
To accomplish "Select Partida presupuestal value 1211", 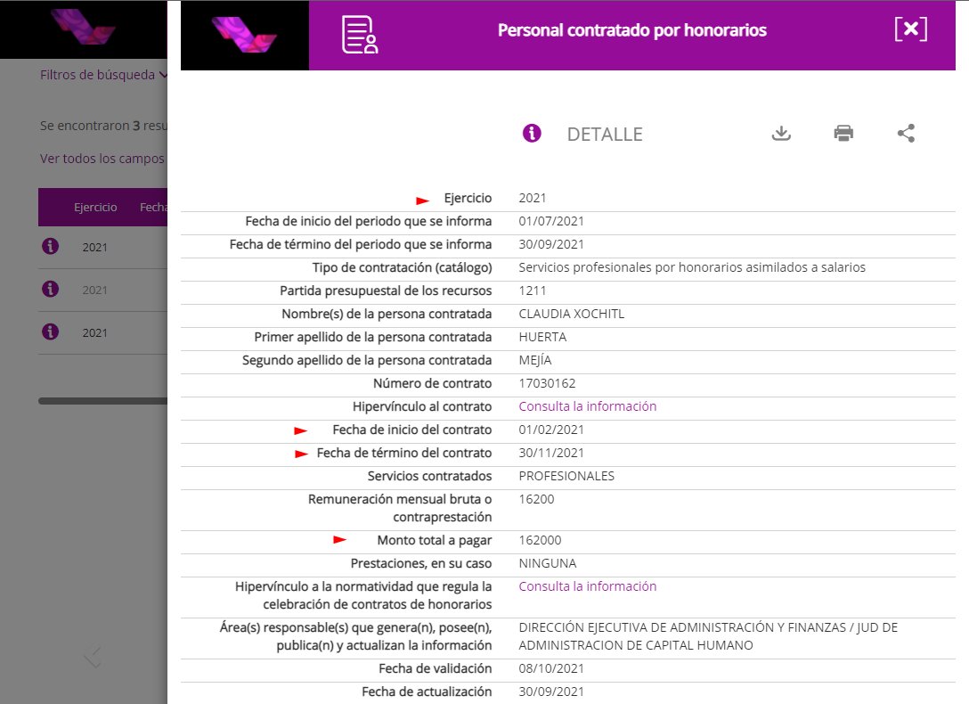I will (532, 291).
